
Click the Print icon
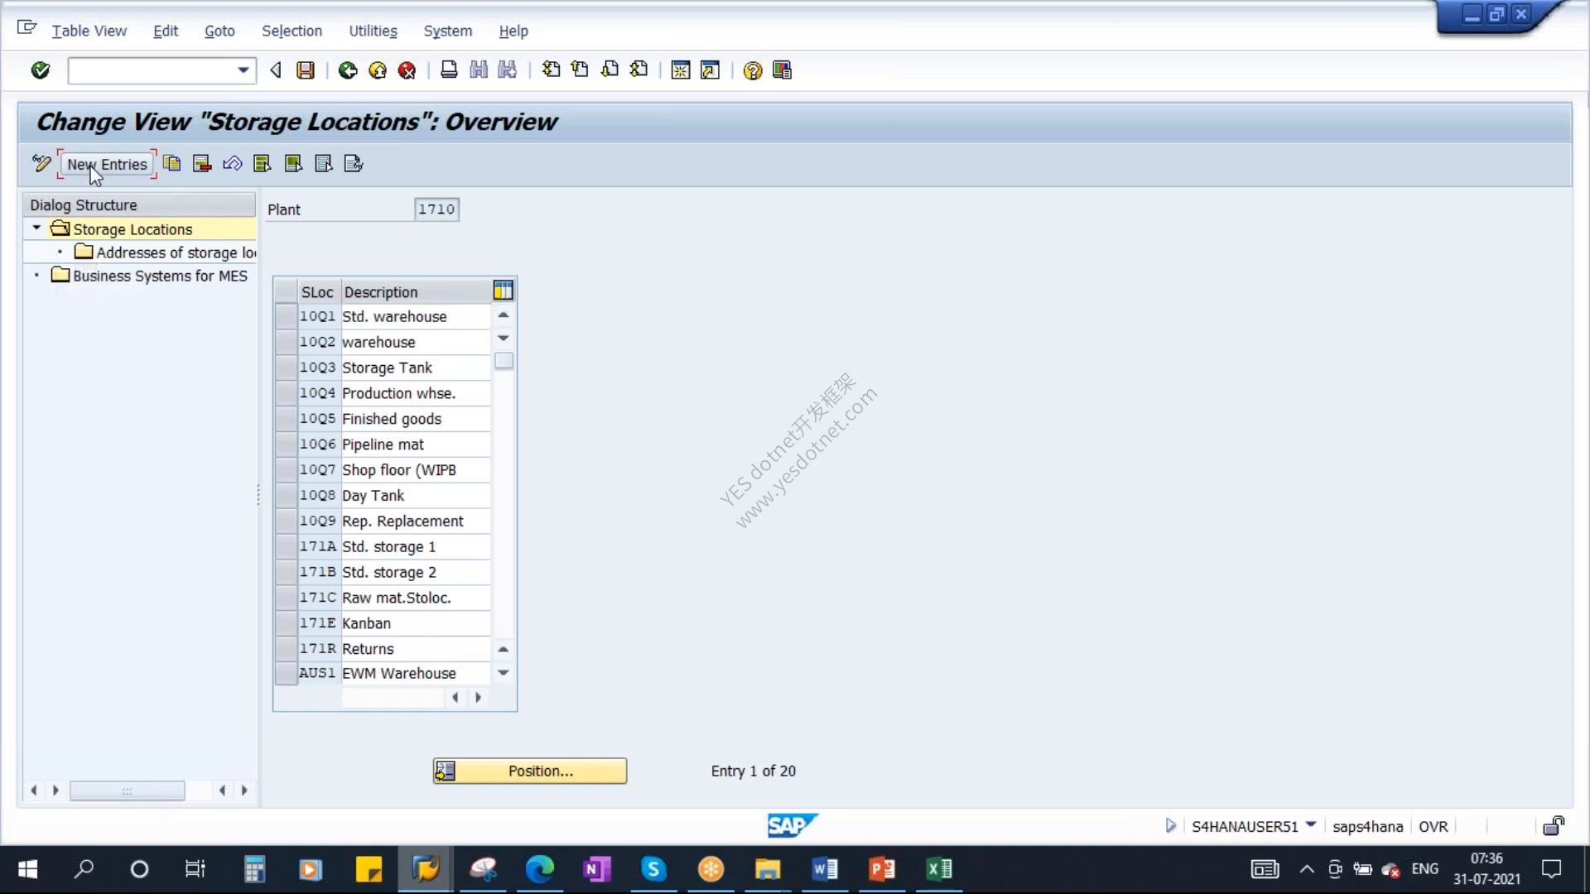click(449, 70)
